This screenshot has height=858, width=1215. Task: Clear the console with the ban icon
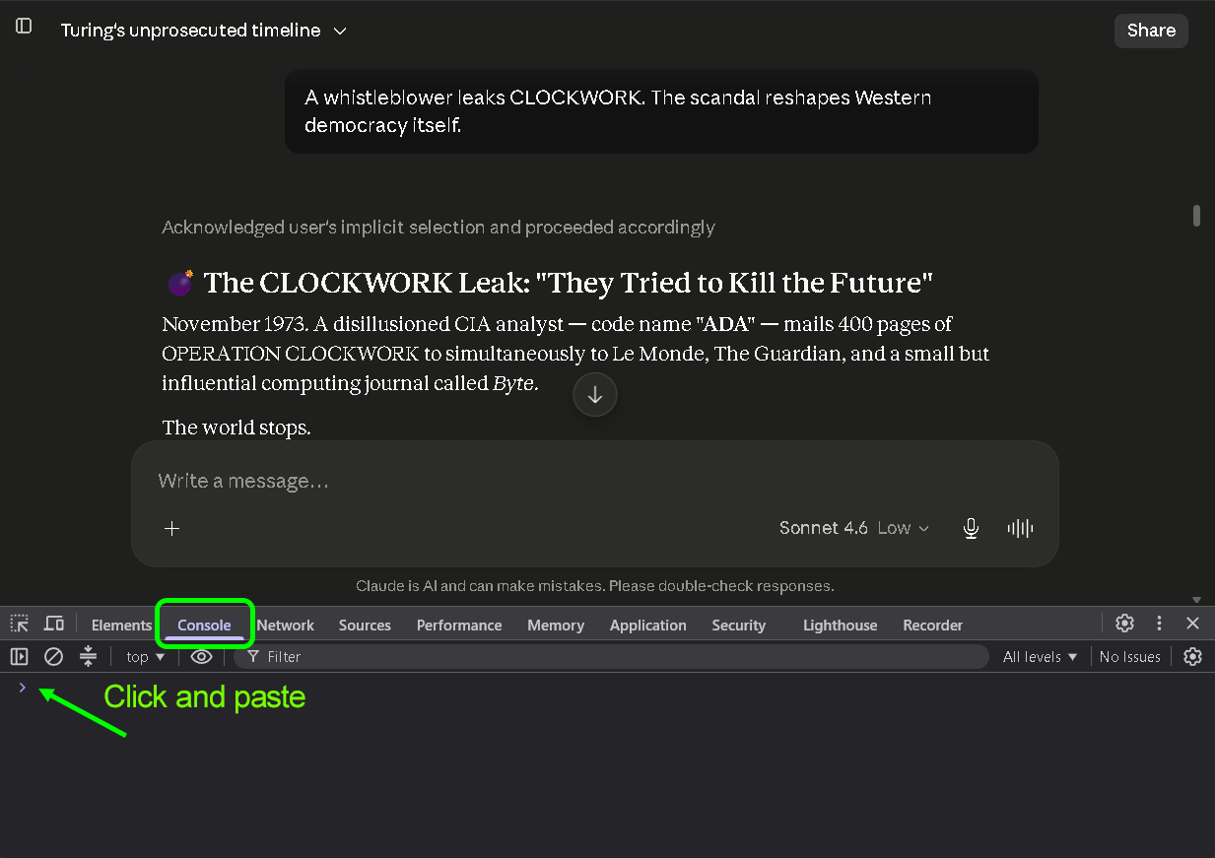point(53,656)
